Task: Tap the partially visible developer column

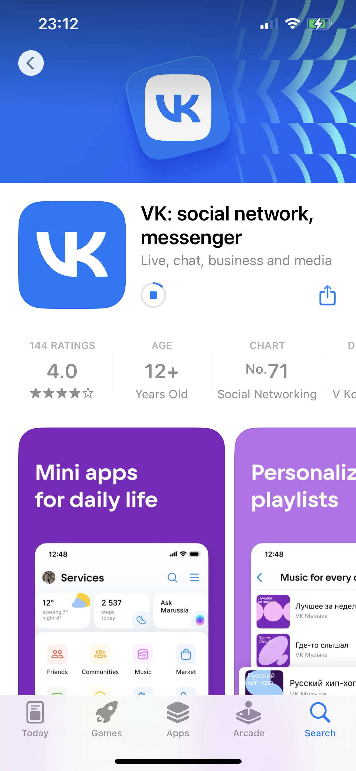Action: click(x=344, y=370)
